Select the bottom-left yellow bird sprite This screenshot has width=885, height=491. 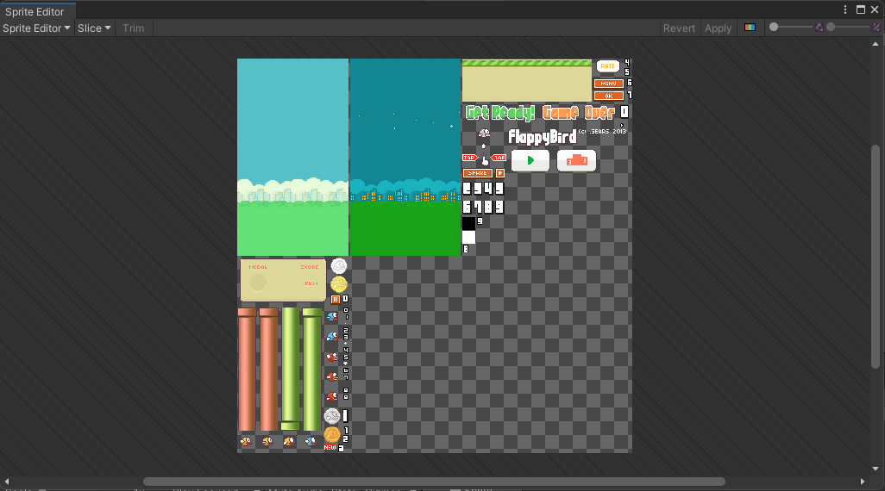pos(246,441)
